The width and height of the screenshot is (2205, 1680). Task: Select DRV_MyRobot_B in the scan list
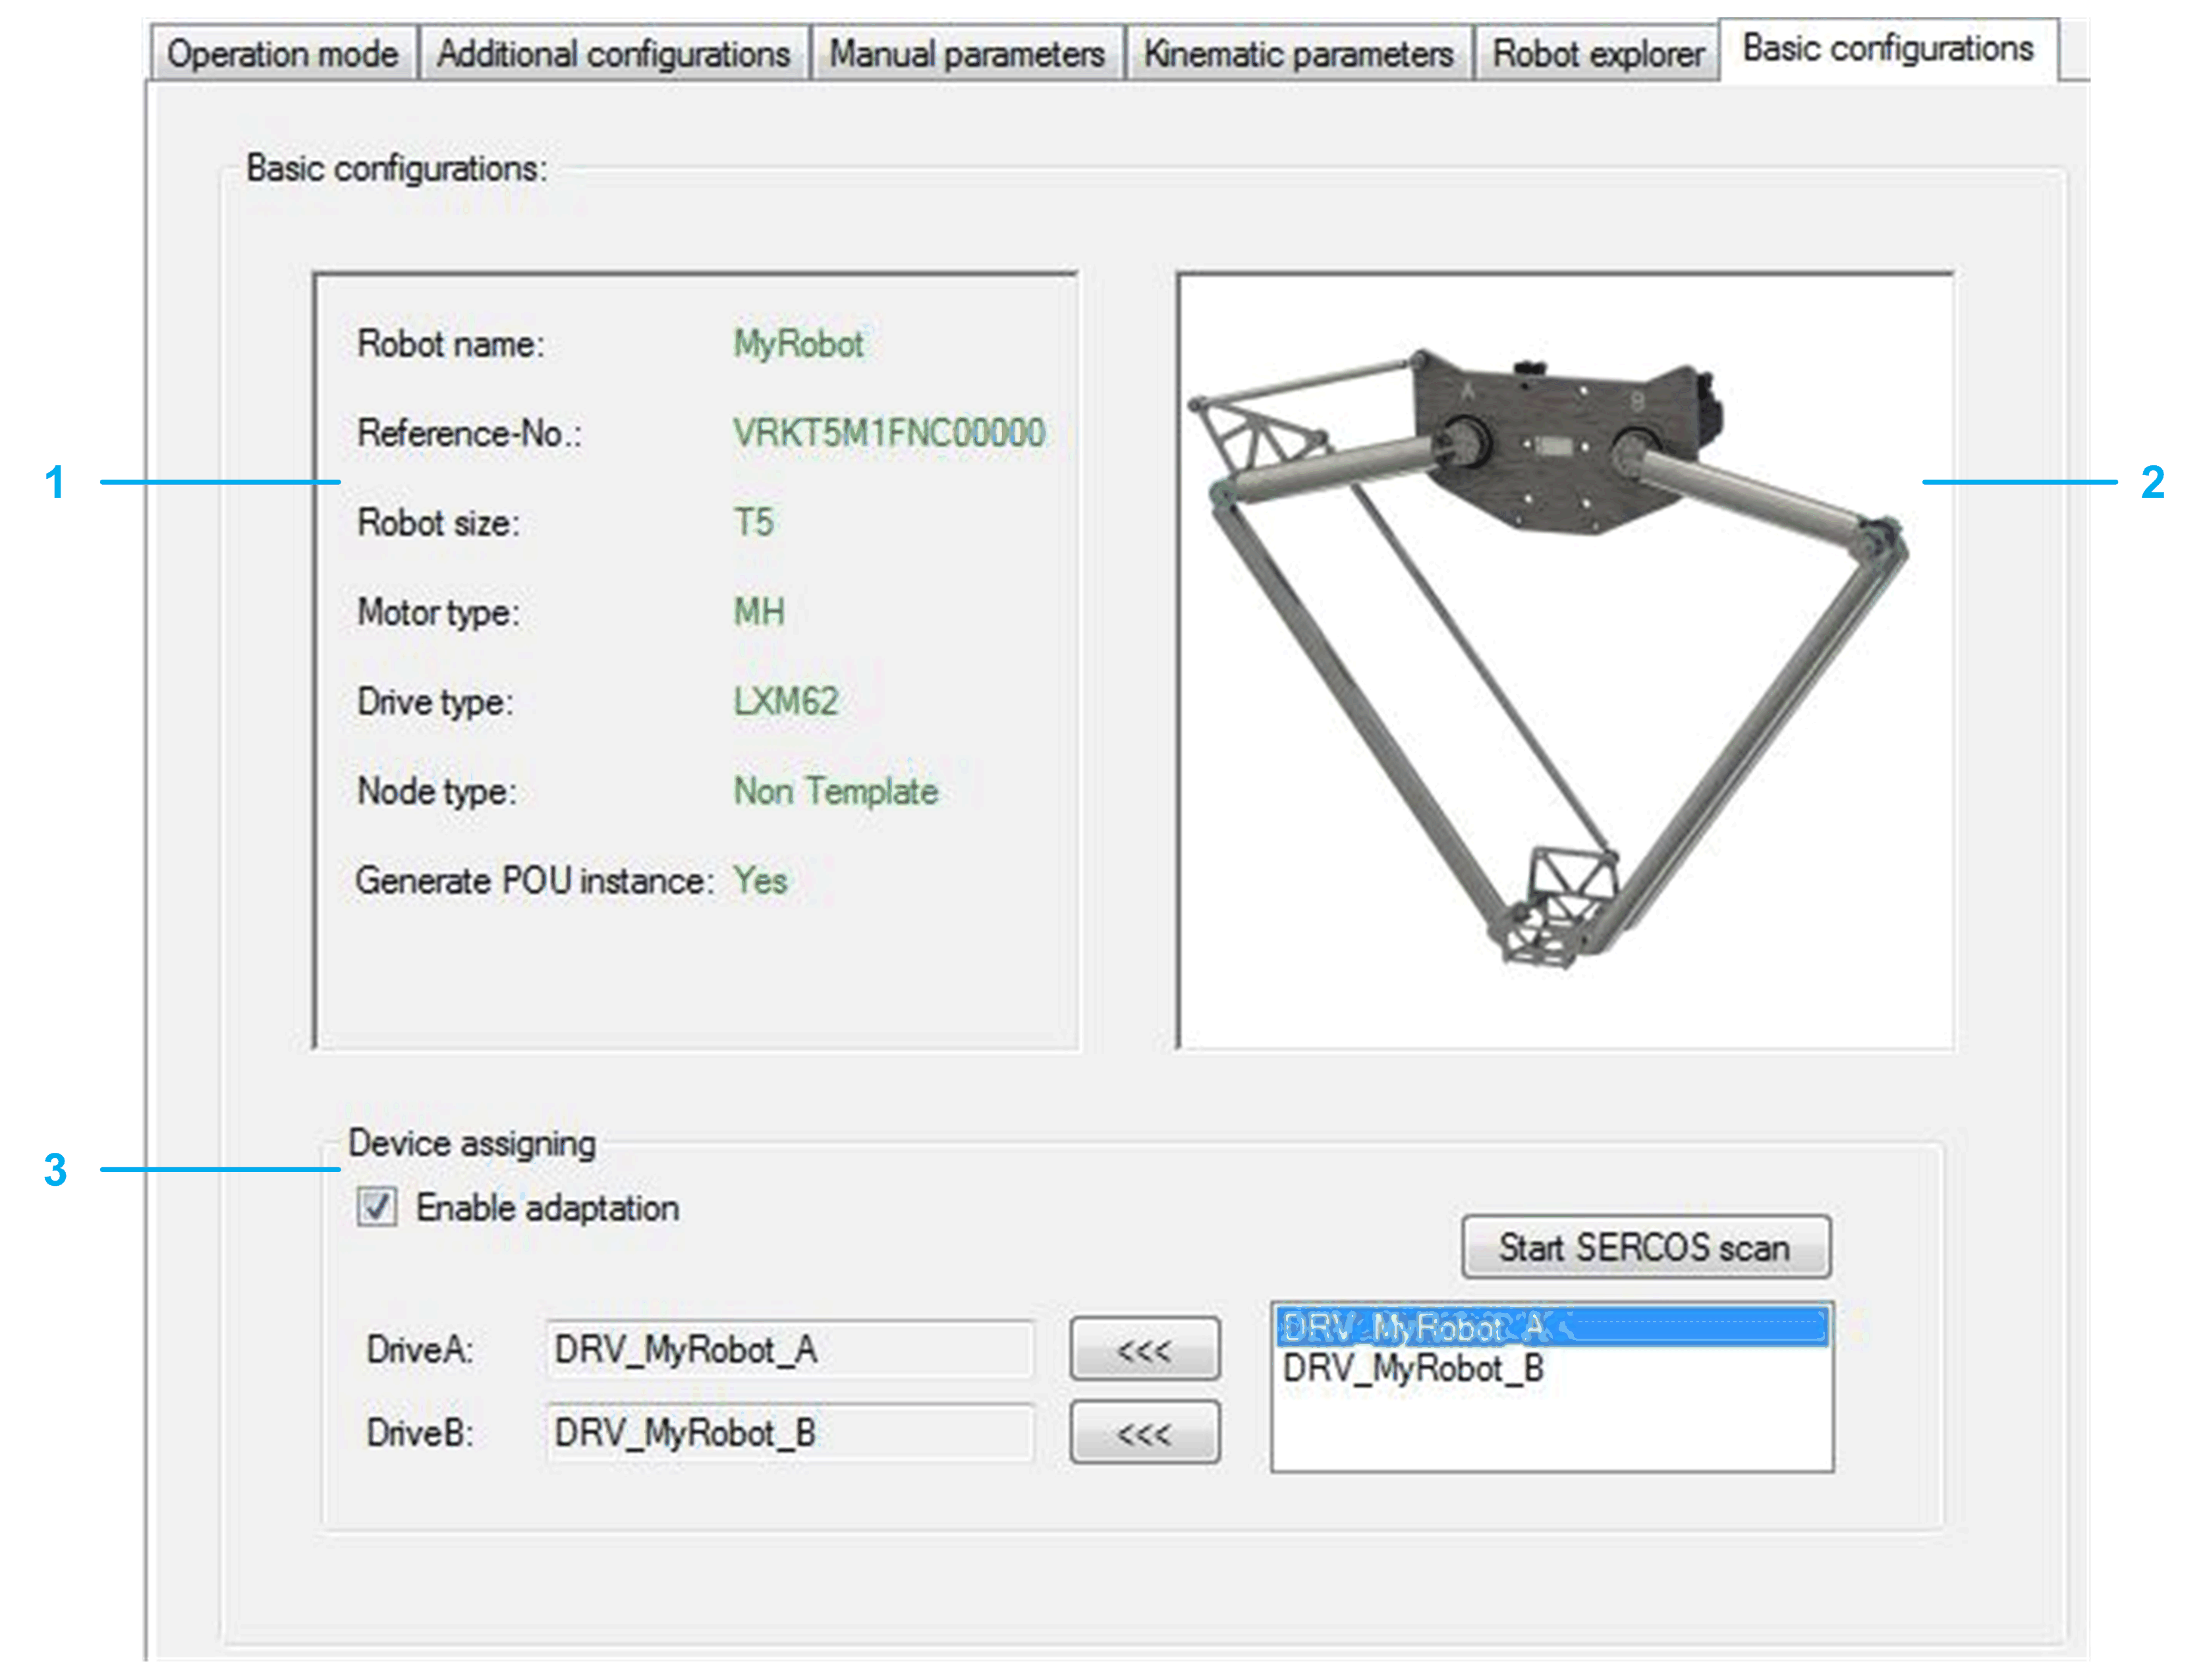click(1413, 1368)
